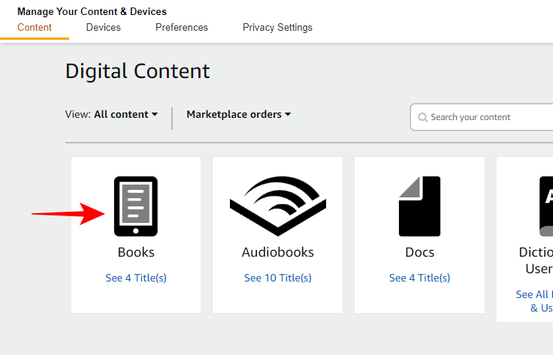This screenshot has height=355, width=553.
Task: Click Manage Your Content & Devices title
Action: 92,11
